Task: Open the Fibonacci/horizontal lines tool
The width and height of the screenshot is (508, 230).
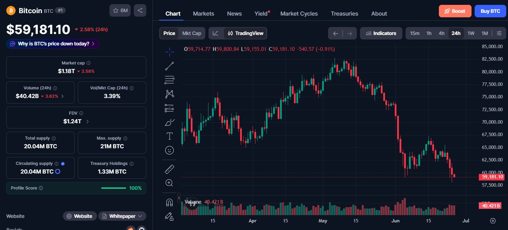Action: (x=170, y=80)
